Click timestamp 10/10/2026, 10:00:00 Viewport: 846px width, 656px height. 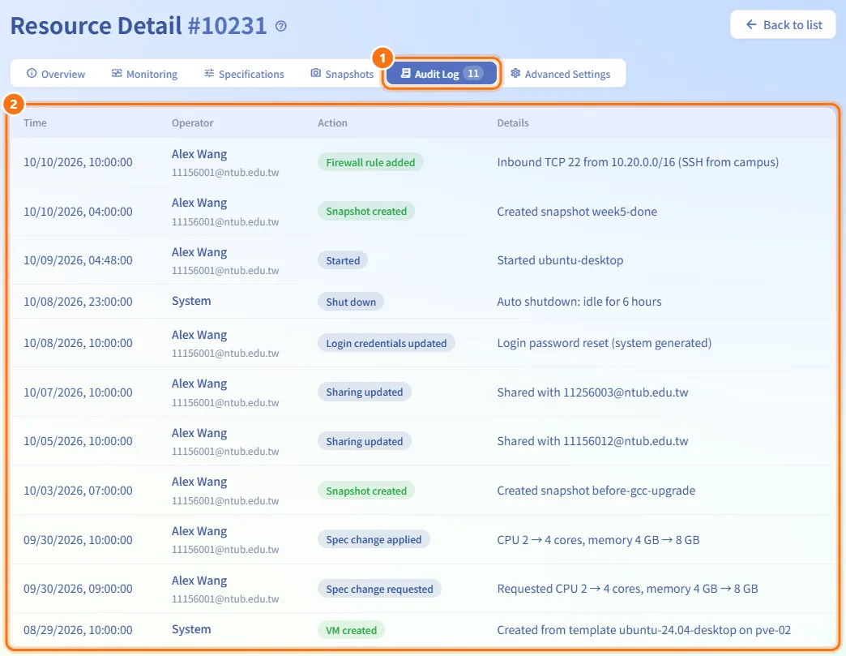(x=78, y=162)
